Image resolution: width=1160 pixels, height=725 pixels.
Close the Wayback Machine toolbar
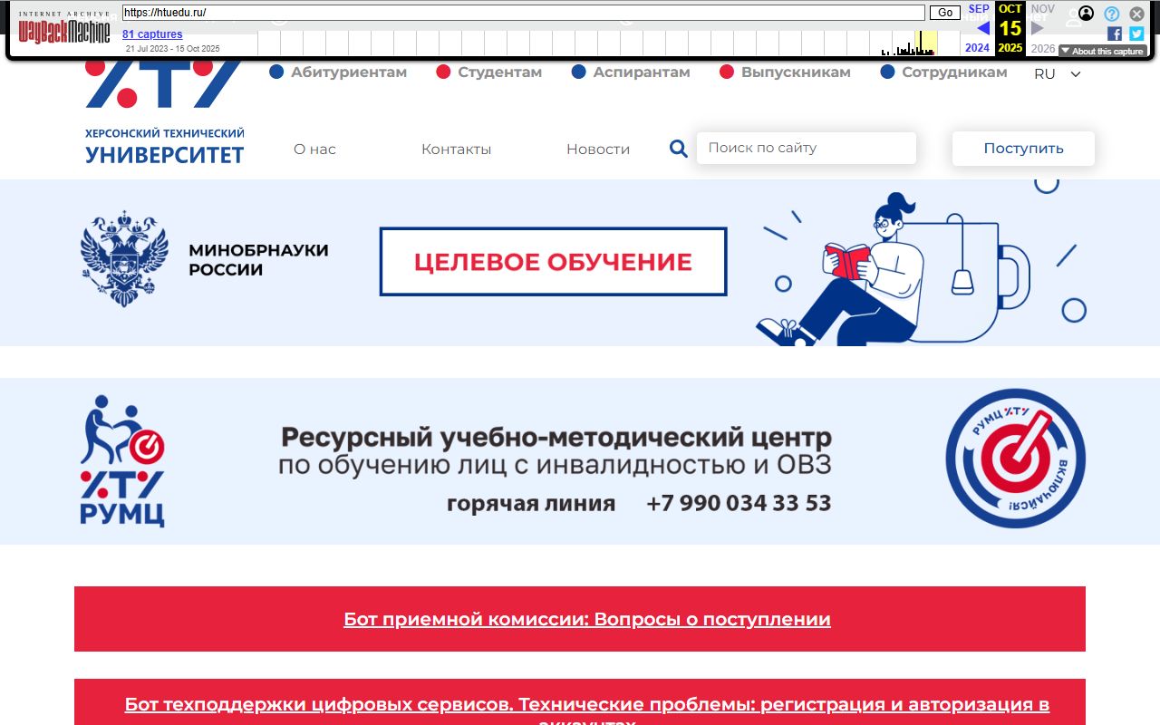(1136, 14)
